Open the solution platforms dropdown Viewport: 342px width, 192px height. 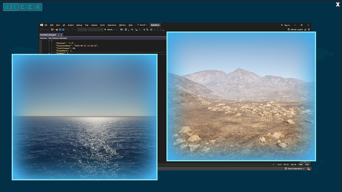(x=95, y=30)
